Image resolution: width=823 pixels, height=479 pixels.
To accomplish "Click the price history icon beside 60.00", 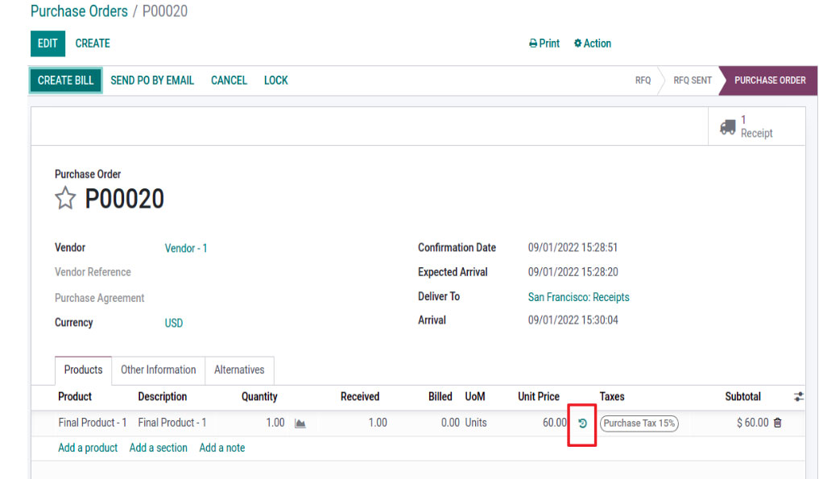I will pyautogui.click(x=582, y=423).
